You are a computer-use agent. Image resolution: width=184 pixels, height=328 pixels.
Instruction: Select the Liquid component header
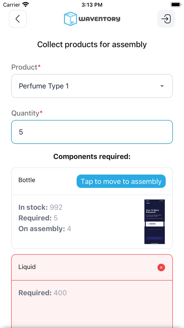[x=92, y=267]
